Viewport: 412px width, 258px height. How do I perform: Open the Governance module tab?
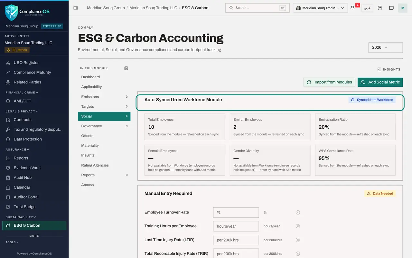point(104,126)
